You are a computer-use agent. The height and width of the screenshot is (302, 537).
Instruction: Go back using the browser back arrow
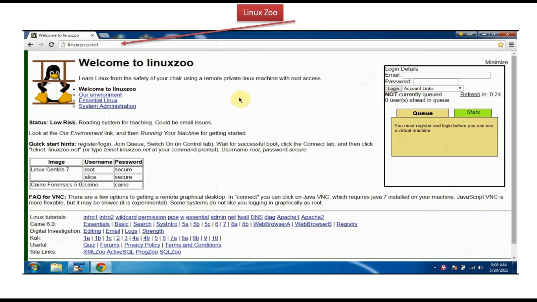pyautogui.click(x=31, y=45)
